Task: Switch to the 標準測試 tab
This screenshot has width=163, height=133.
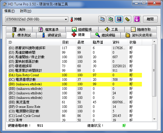Action: point(21,35)
